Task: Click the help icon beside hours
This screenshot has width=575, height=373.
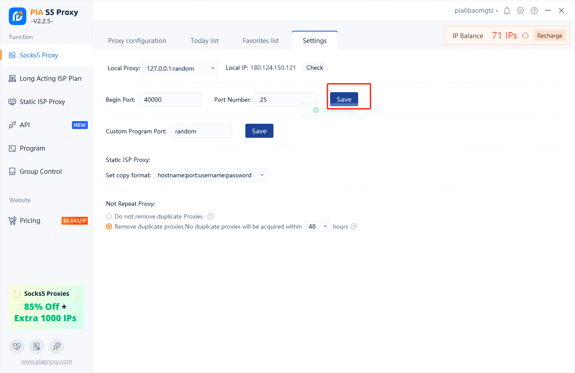Action: [354, 227]
